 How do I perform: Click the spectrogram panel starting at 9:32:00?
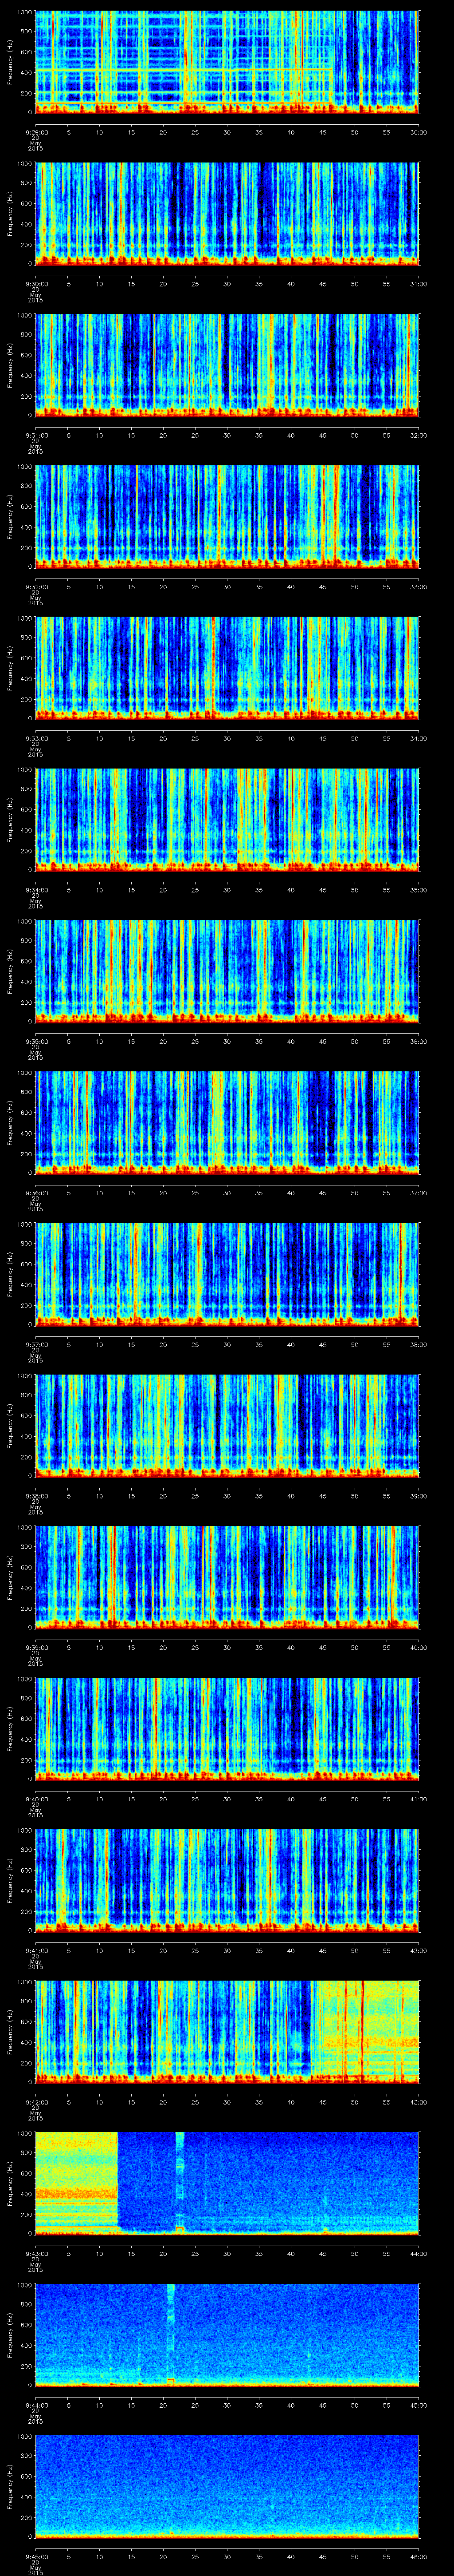pos(227,516)
